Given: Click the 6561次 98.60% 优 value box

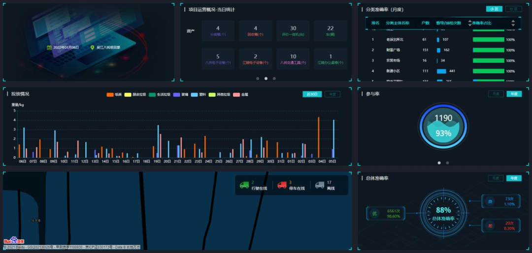Looking at the screenshot, I should pyautogui.click(x=386, y=213).
